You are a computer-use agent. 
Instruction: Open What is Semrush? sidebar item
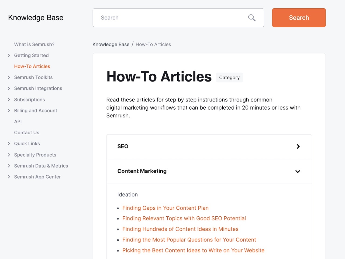[34, 44]
